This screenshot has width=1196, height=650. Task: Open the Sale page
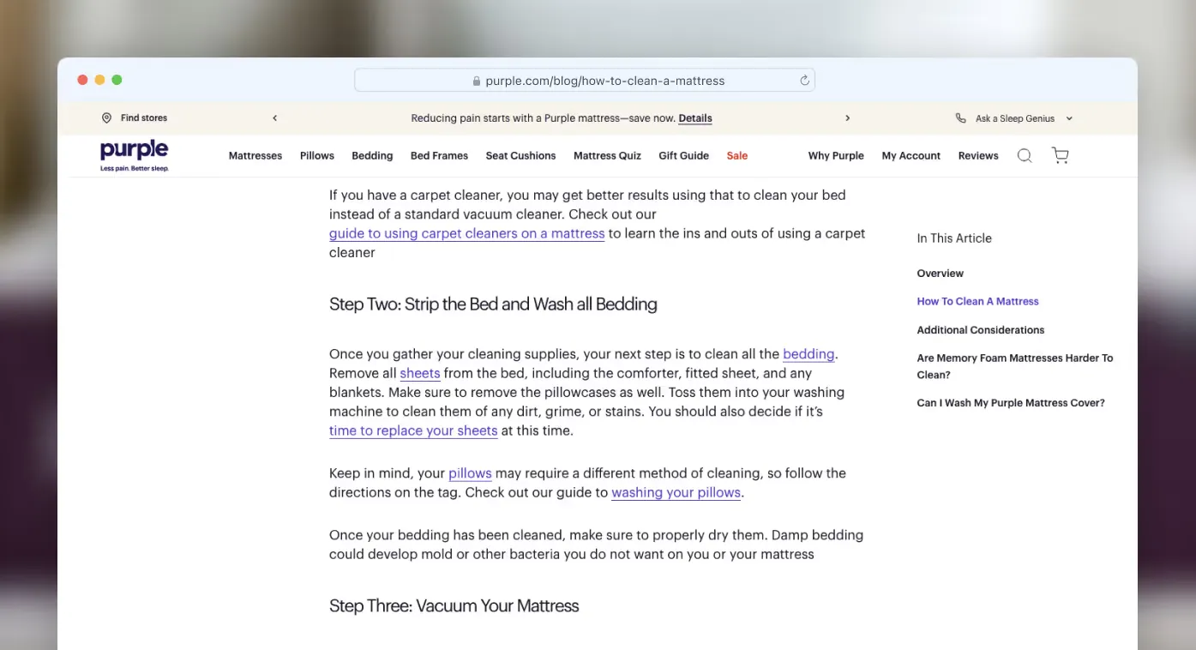tap(737, 155)
